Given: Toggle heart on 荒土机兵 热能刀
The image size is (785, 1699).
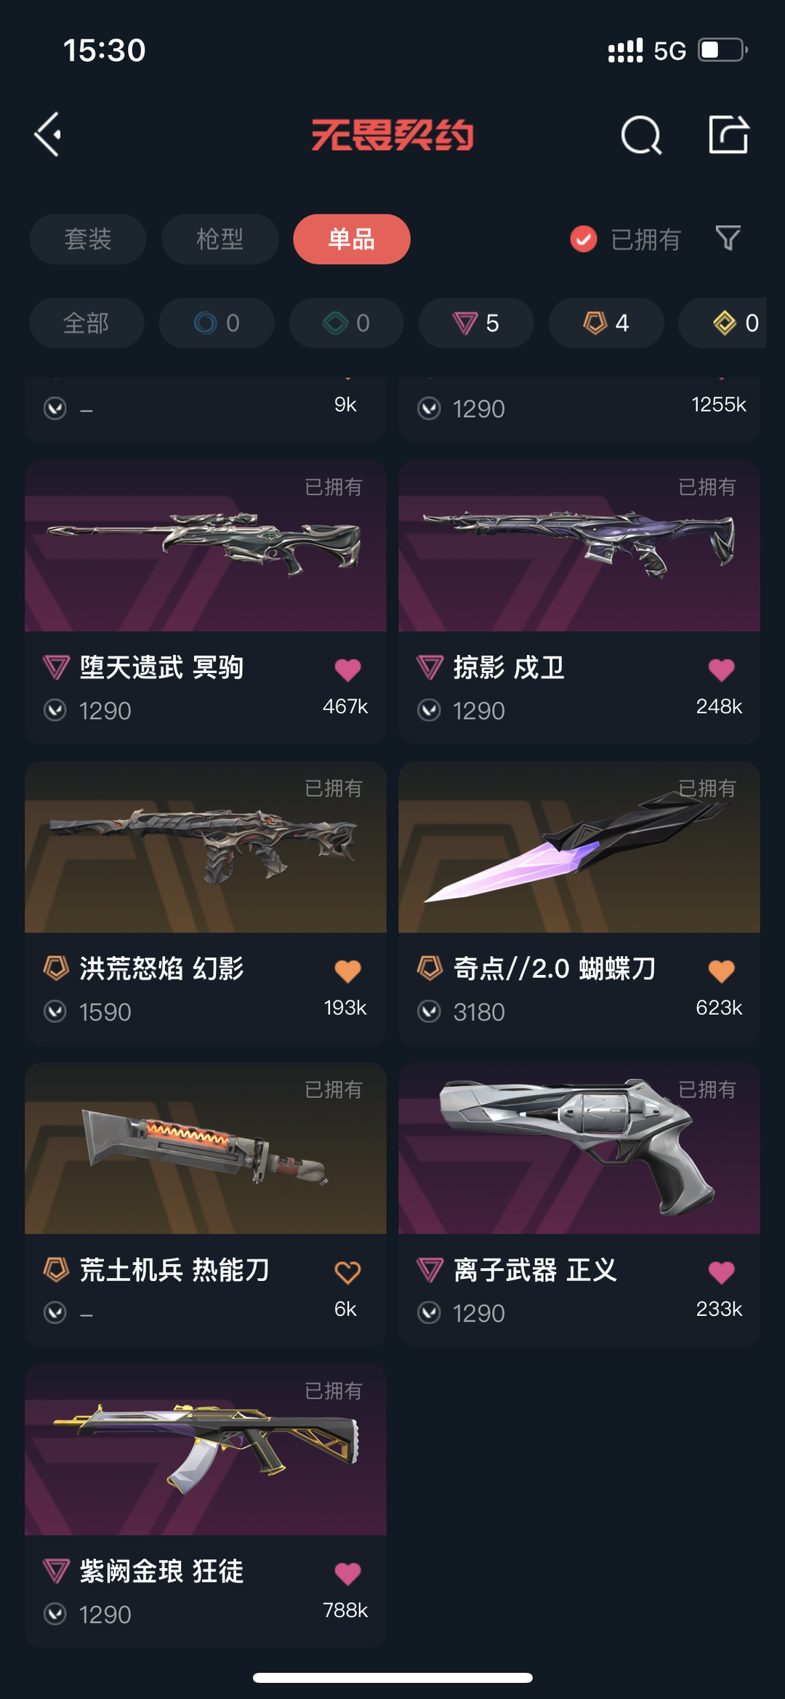Looking at the screenshot, I should point(347,1272).
